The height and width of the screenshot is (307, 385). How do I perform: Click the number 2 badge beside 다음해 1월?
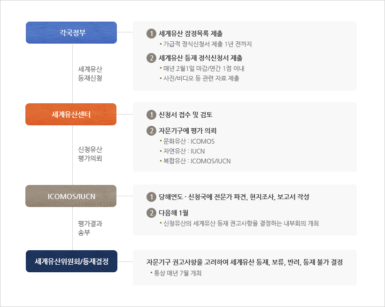pyautogui.click(x=151, y=213)
